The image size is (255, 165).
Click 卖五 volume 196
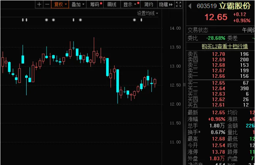pos(244,54)
